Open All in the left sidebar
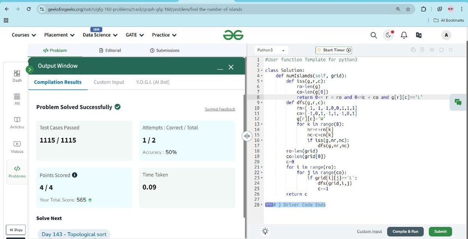Image resolution: width=468 pixels, height=239 pixels. point(17,99)
